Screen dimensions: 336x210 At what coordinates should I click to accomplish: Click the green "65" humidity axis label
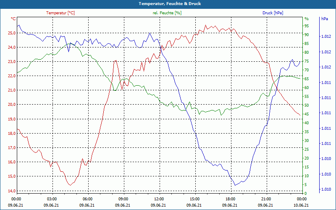pyautogui.click(x=307, y=79)
